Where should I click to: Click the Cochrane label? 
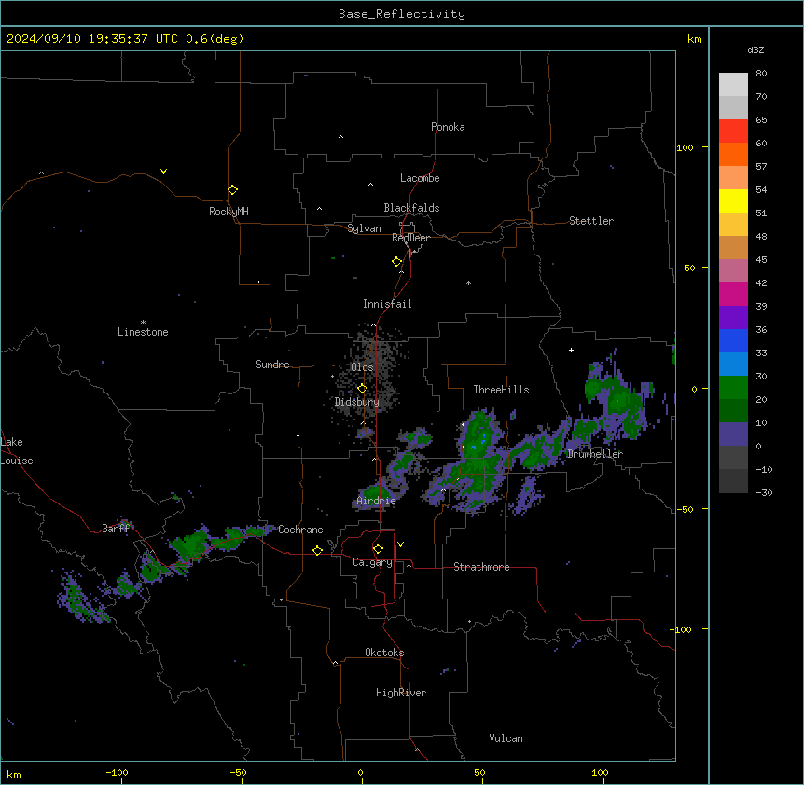300,530
